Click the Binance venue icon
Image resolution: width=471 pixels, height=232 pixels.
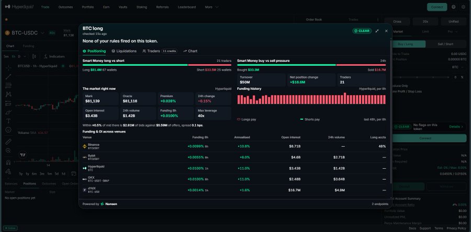point(84,146)
